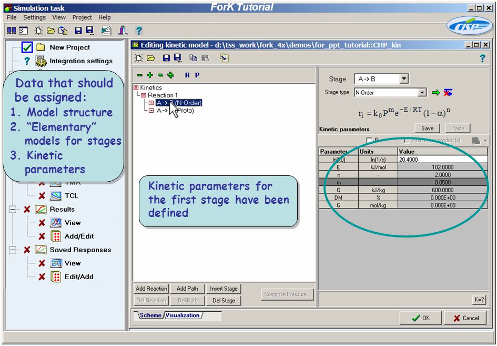Click Save As disk icon in main toolbar
Image resolution: width=497 pixels, height=346 pixels.
pyautogui.click(x=90, y=31)
